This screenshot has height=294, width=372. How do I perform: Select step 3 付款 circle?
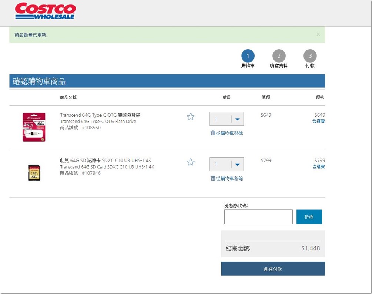(310, 56)
